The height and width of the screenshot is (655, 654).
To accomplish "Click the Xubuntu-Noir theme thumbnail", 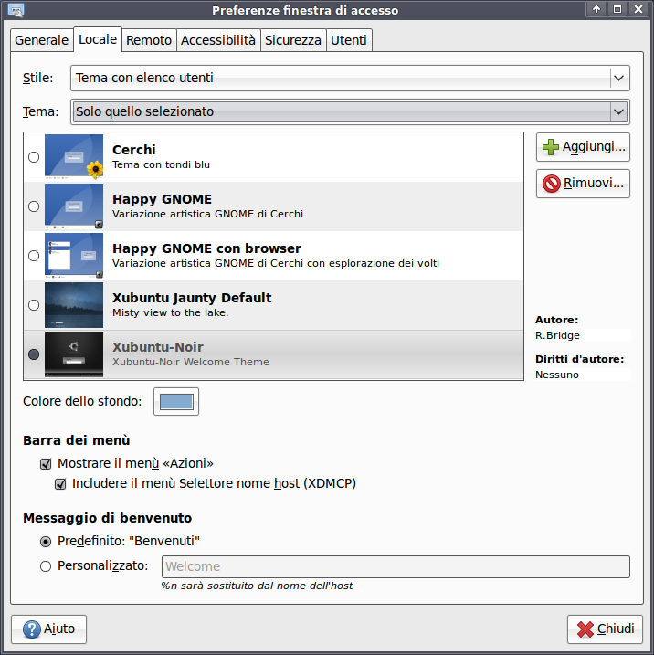I will pyautogui.click(x=74, y=354).
